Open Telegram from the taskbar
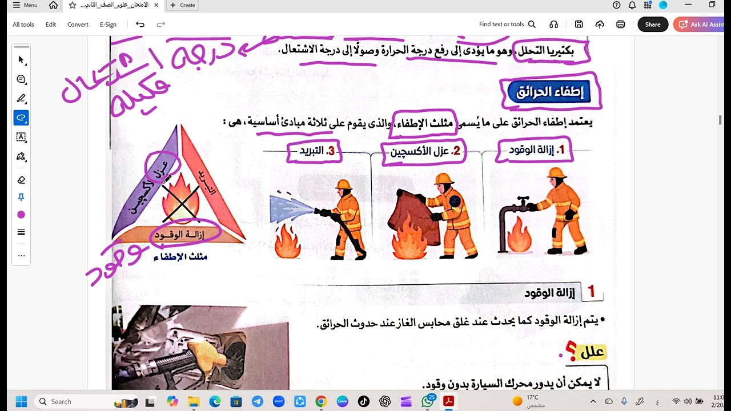Screen dimensions: 731x411 coord(258,401)
